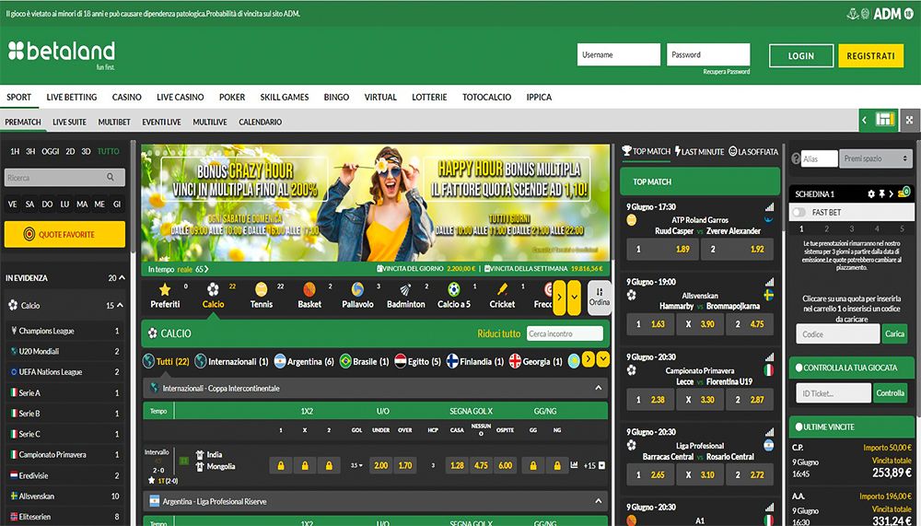Enable the Fast Bet toggle

pos(799,212)
